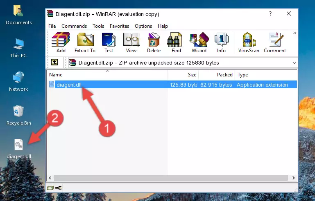Open the Favorites menu
Screen dimensions: 315x201
click(119, 26)
